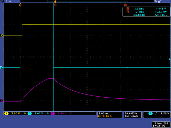Viewport: 171px width, 128px height.
Task: Select channel 2 badge in bottom bar
Action: tap(29, 113)
